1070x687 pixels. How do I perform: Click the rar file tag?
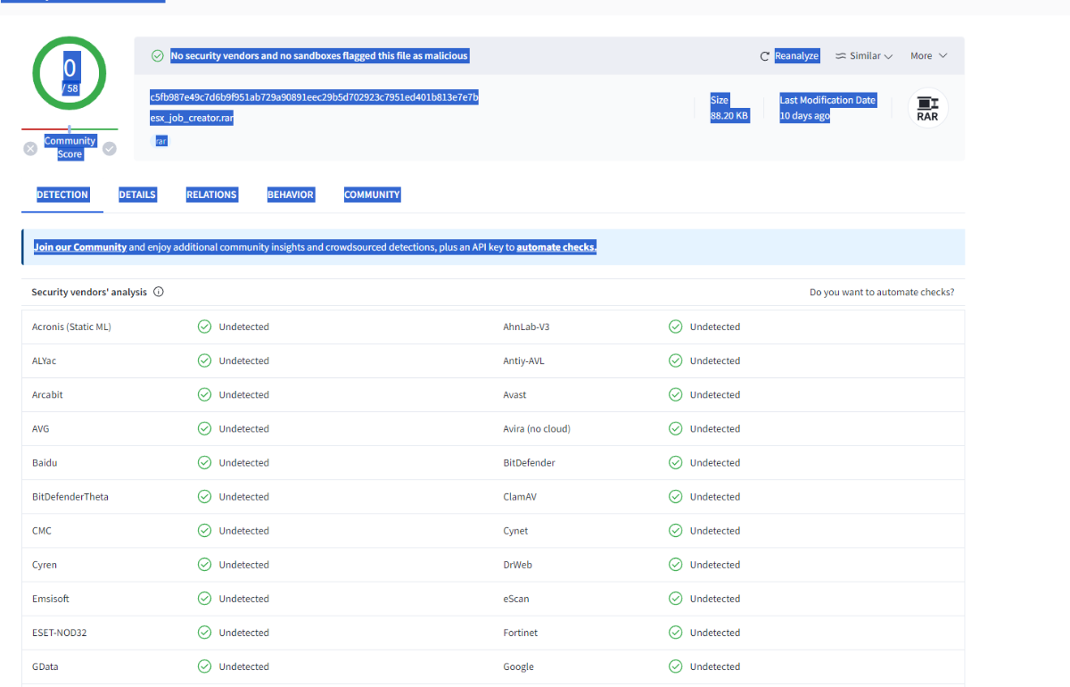(x=160, y=141)
